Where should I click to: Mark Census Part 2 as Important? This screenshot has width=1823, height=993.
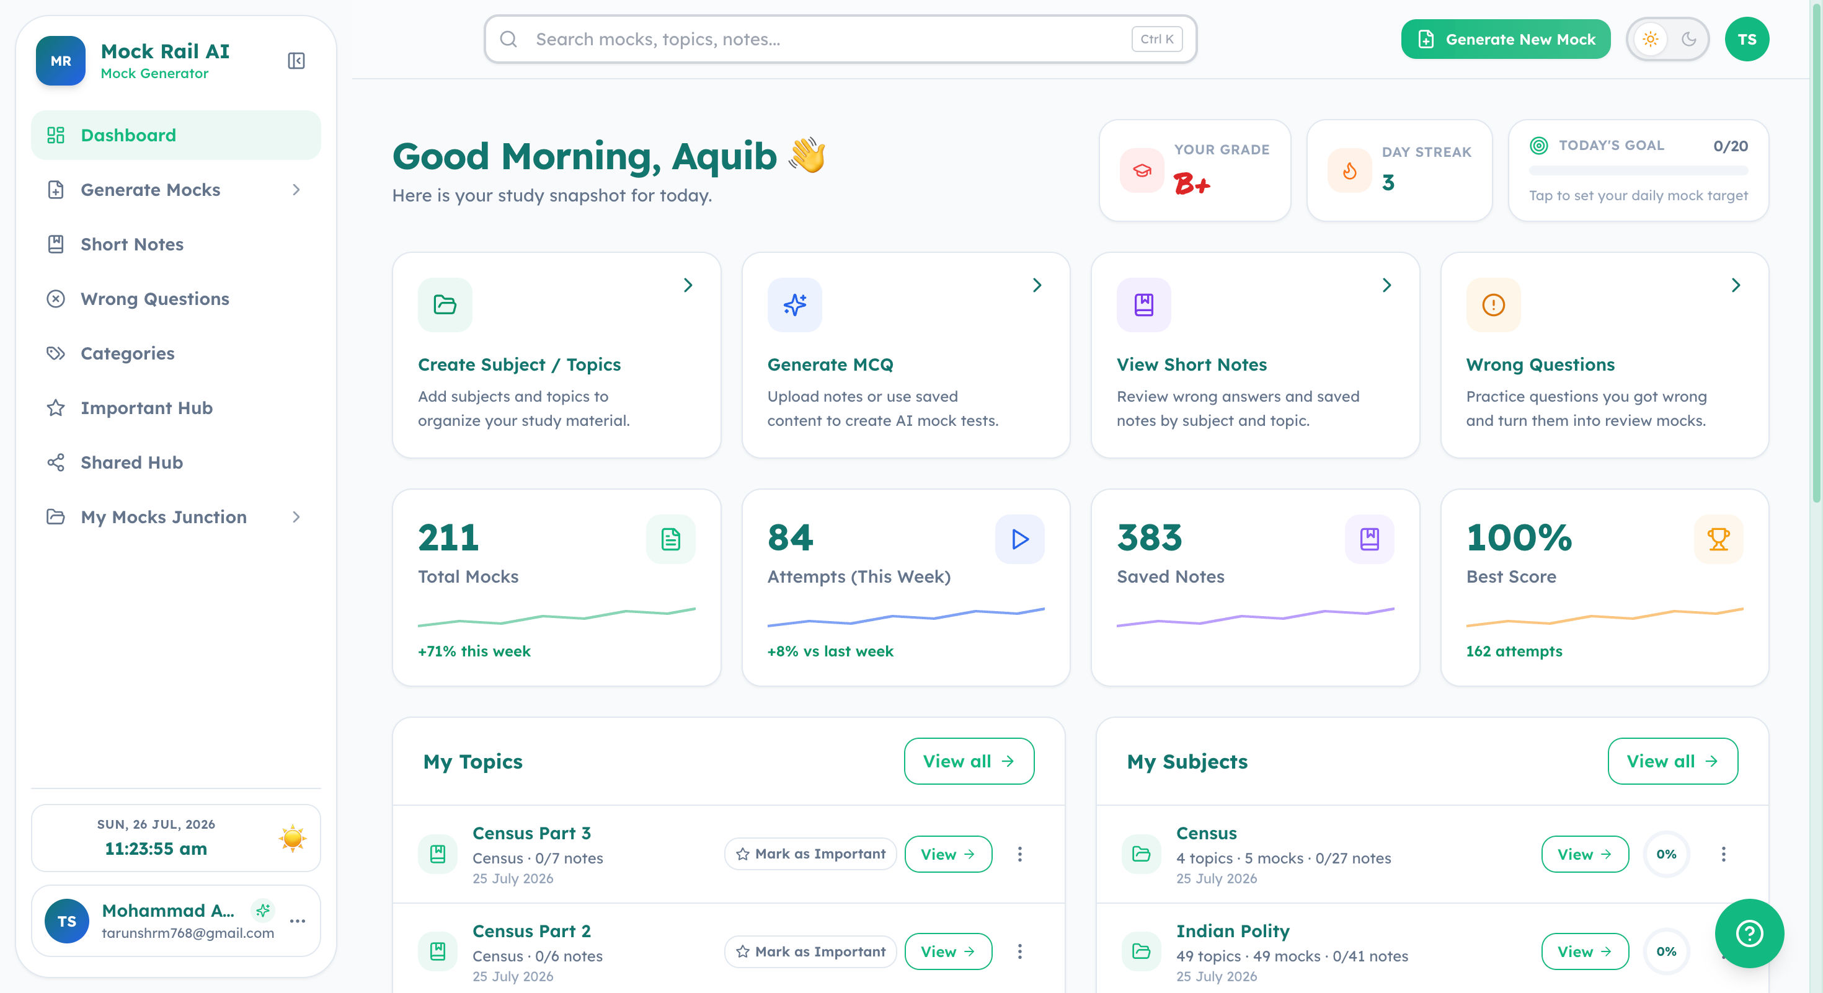coord(810,951)
